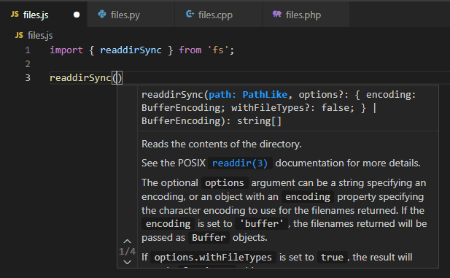The image size is (450, 278).
Task: Show next signature with down chevron
Action: pos(127,262)
